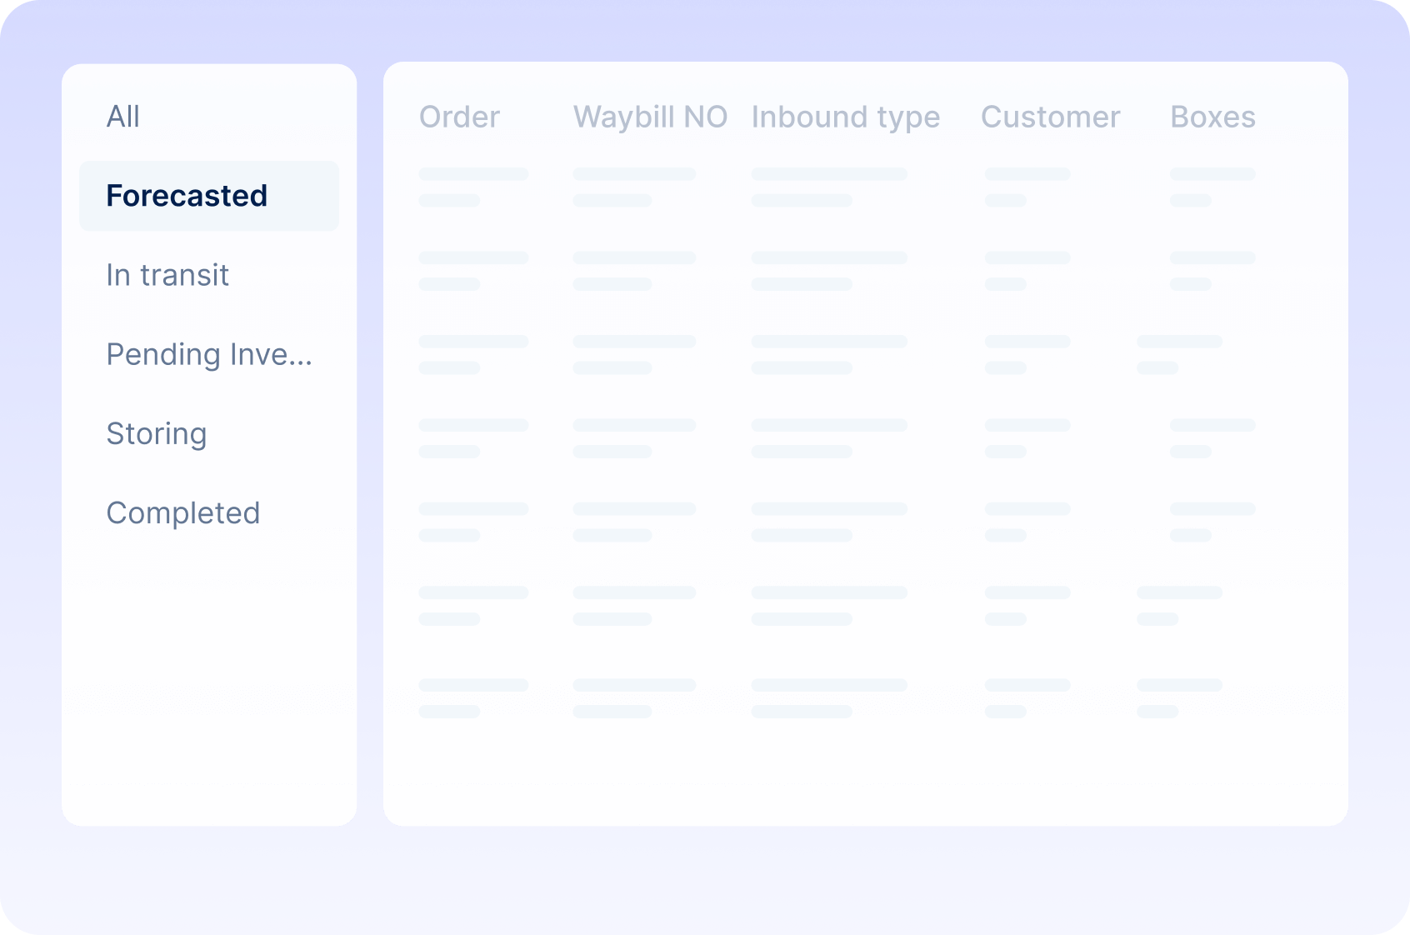Sort by the Boxes column header
The image size is (1410, 935).
(1212, 117)
